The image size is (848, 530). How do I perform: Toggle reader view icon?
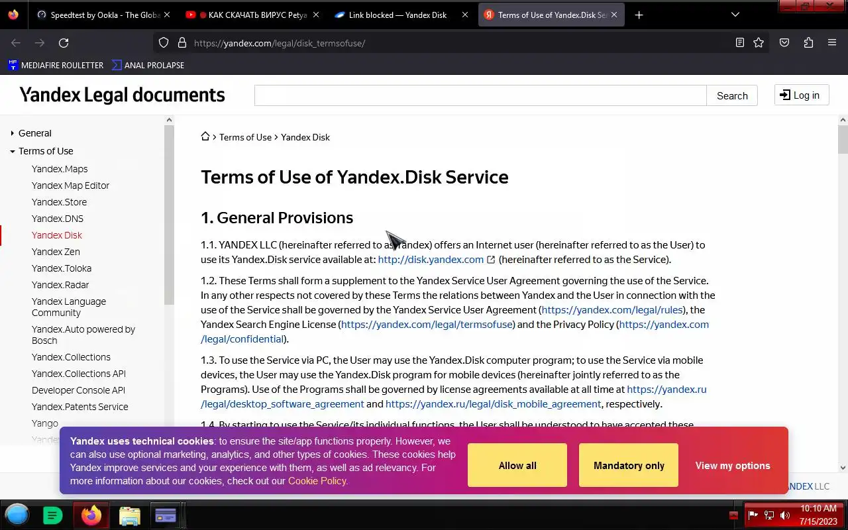(740, 43)
